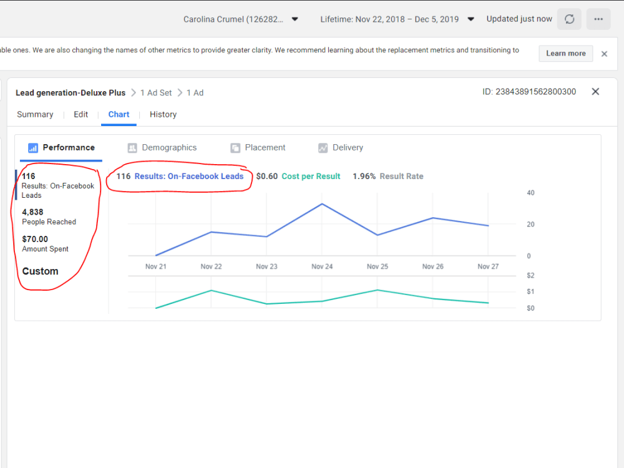
Task: Switch to the Summary tab
Action: [x=35, y=115]
